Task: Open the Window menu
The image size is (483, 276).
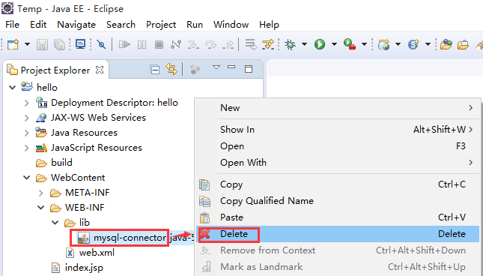Action: click(231, 24)
